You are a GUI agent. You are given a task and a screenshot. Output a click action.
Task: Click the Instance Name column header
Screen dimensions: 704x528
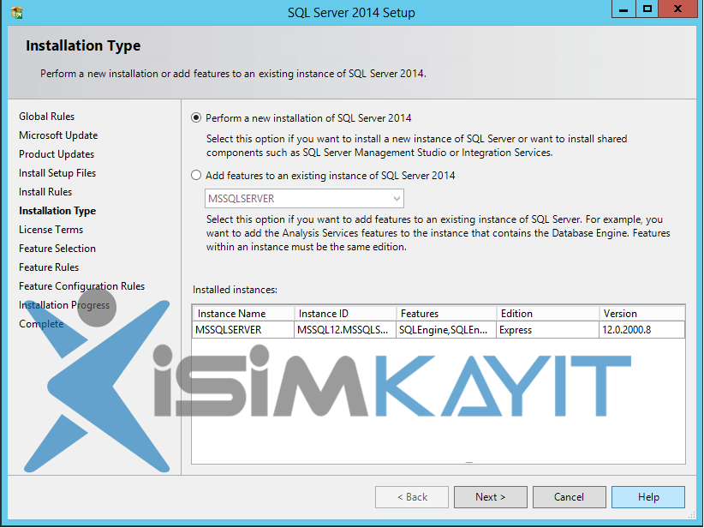[x=243, y=314]
